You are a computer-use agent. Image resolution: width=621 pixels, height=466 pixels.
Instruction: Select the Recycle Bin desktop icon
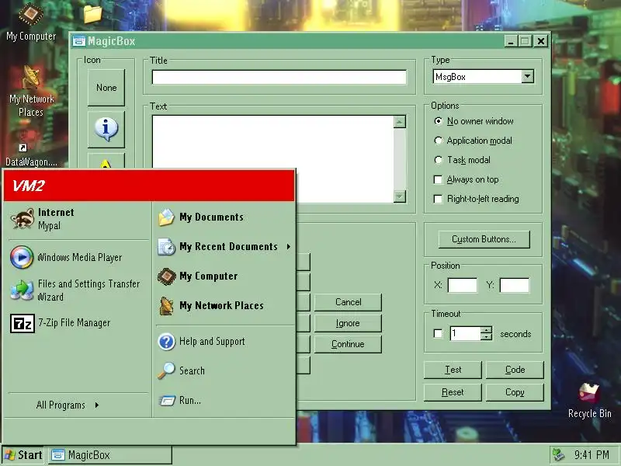coord(589,400)
